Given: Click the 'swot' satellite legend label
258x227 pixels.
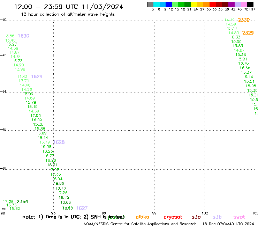Looking at the screenshot, I should [239, 217].
